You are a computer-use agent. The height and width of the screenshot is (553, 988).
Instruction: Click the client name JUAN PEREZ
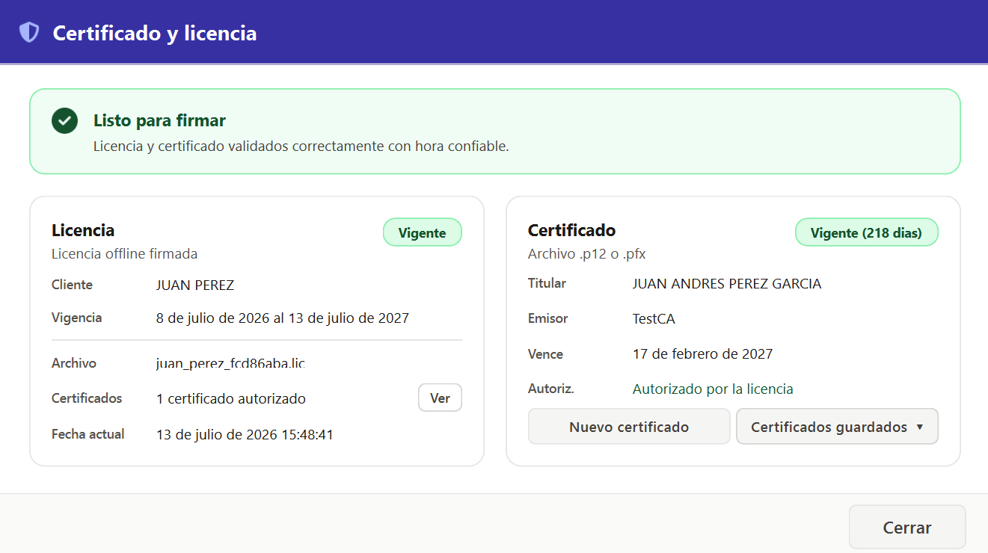click(195, 285)
